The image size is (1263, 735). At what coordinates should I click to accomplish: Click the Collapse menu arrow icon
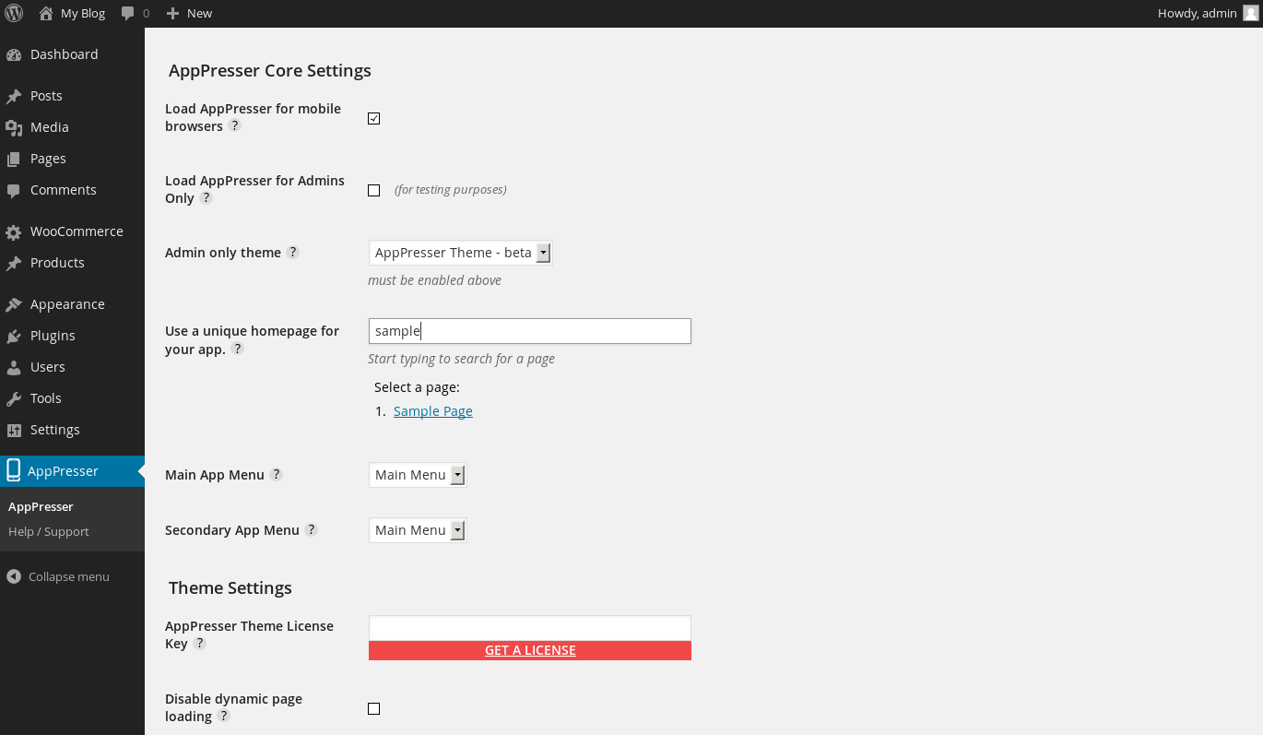13,576
